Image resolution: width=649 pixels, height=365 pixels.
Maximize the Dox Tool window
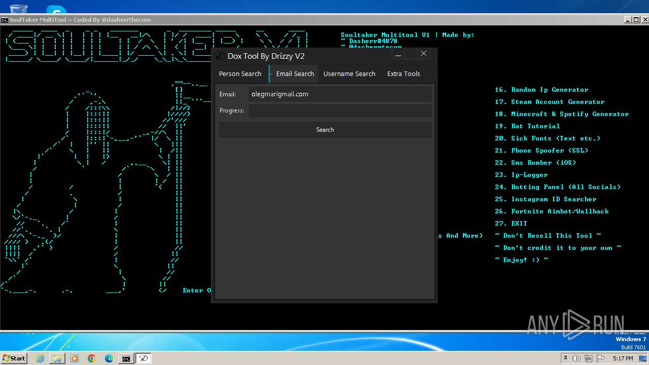[x=411, y=54]
